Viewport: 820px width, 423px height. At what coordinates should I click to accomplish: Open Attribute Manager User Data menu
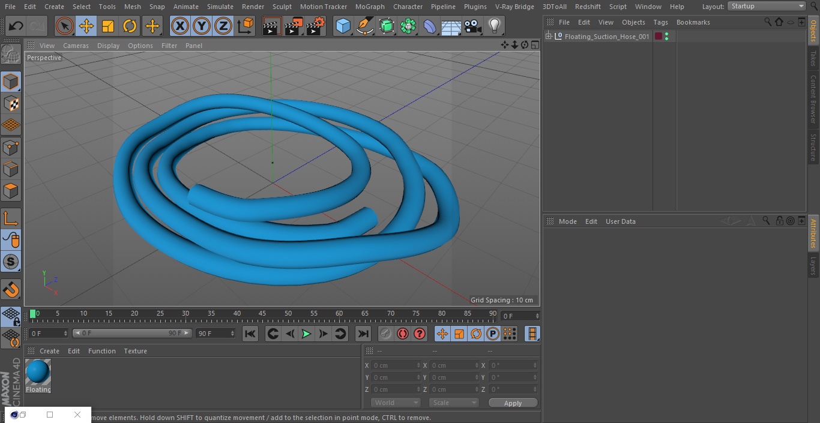click(620, 221)
